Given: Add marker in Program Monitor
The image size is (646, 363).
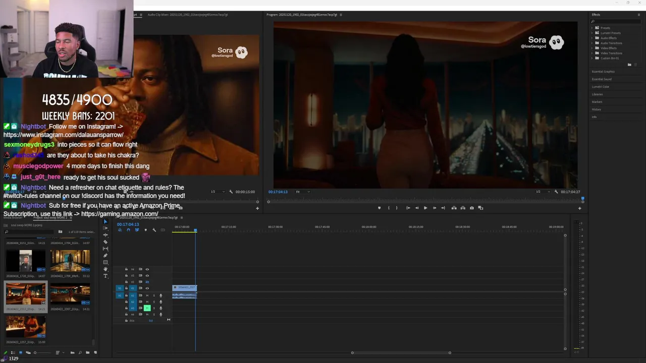Looking at the screenshot, I should pyautogui.click(x=380, y=208).
